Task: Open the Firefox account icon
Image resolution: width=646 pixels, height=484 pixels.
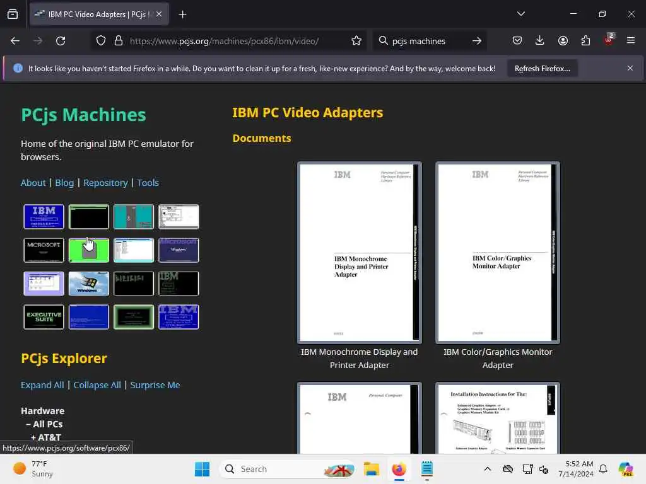Action: [563, 40]
